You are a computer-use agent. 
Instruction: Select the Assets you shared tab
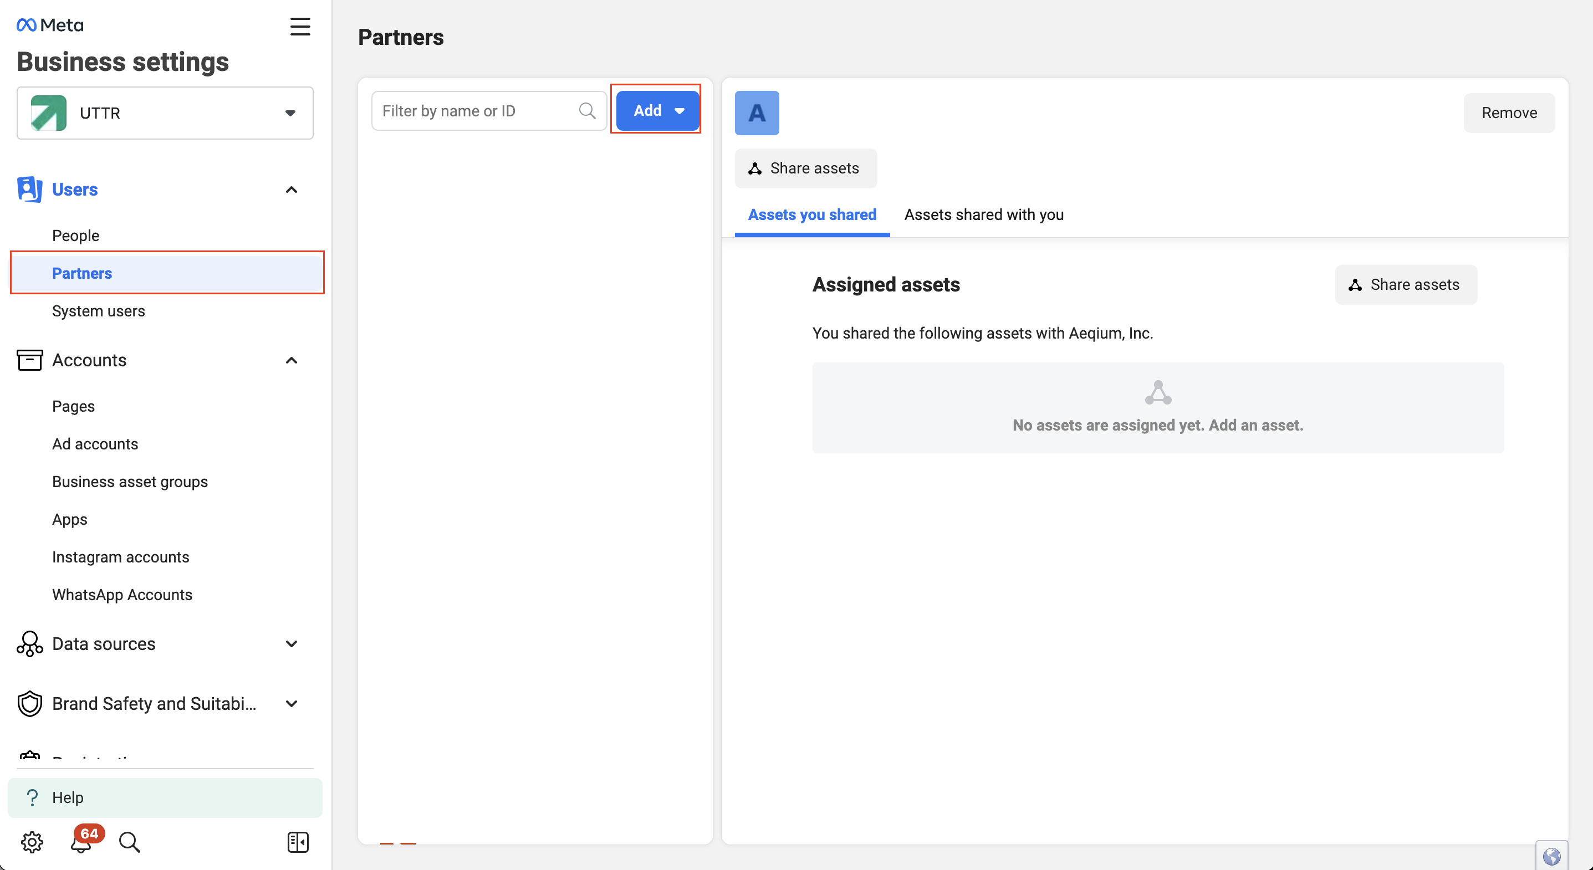[x=811, y=214]
